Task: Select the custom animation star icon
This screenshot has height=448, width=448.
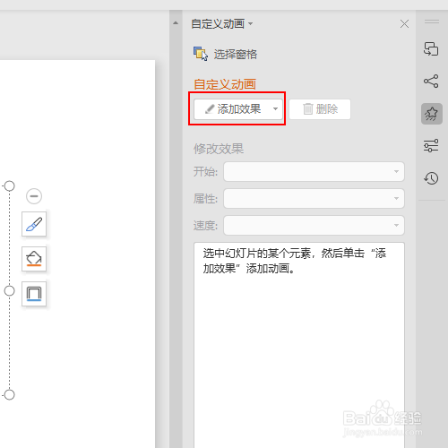Action: click(432, 114)
